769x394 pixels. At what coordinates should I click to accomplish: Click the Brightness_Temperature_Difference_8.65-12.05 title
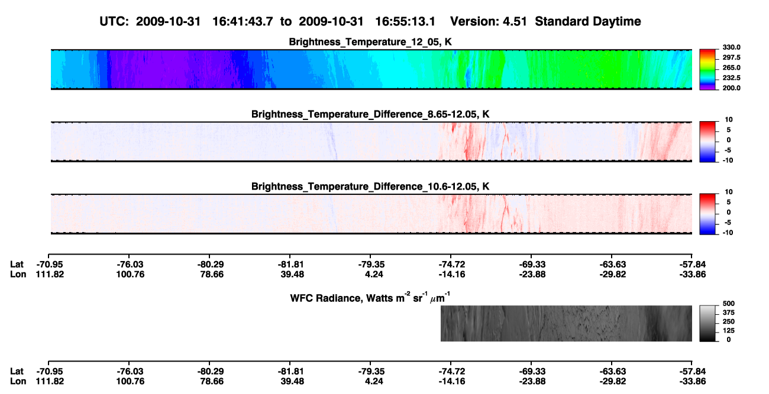(371, 114)
